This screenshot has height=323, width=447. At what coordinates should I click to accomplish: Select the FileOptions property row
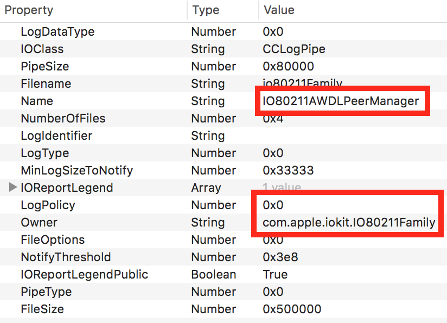pyautogui.click(x=53, y=240)
